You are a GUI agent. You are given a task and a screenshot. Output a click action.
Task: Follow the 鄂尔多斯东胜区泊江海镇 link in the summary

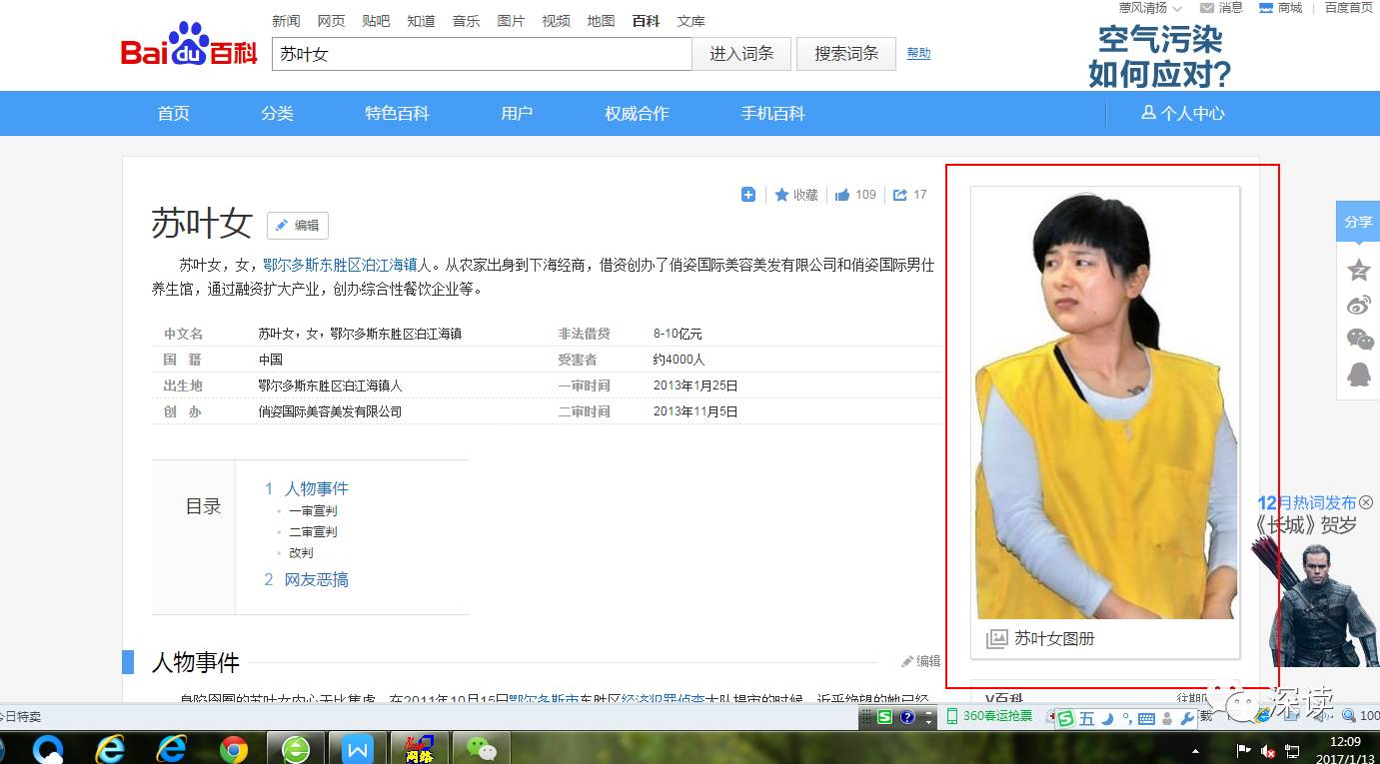click(340, 265)
